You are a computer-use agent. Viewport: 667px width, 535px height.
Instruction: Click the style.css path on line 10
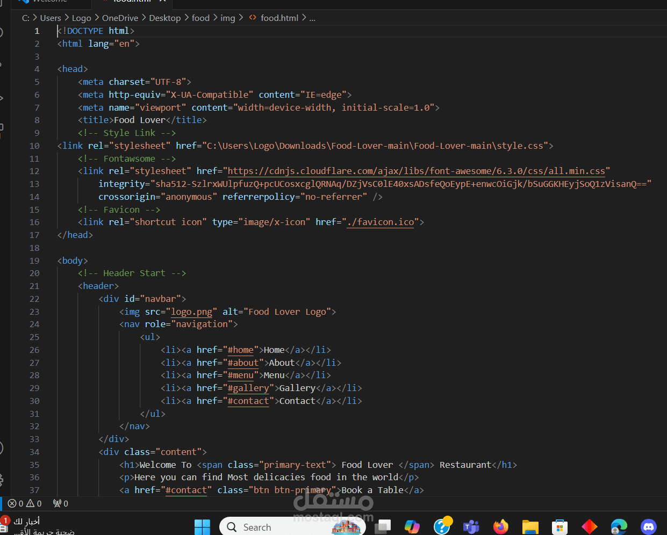point(375,146)
